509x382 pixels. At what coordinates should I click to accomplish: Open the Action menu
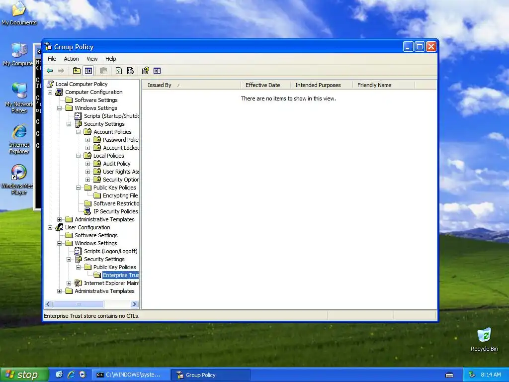tap(71, 59)
